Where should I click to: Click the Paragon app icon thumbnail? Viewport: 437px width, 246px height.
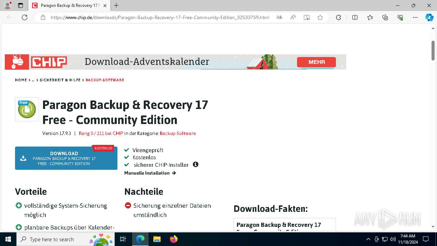click(x=27, y=109)
